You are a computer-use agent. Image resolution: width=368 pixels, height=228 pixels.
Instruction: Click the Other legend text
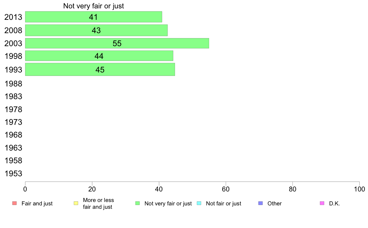(x=274, y=203)
